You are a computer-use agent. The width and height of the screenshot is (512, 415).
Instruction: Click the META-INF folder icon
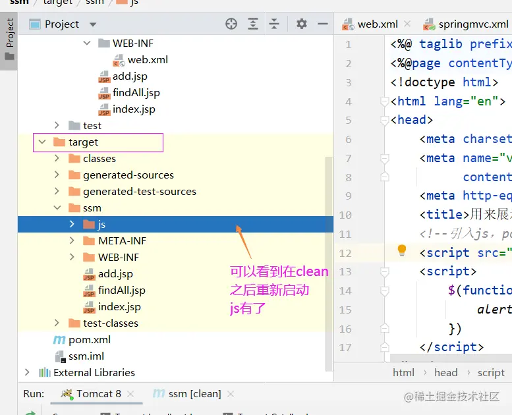(x=89, y=240)
